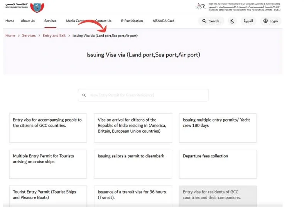Switch language to Arabic

[248, 21]
